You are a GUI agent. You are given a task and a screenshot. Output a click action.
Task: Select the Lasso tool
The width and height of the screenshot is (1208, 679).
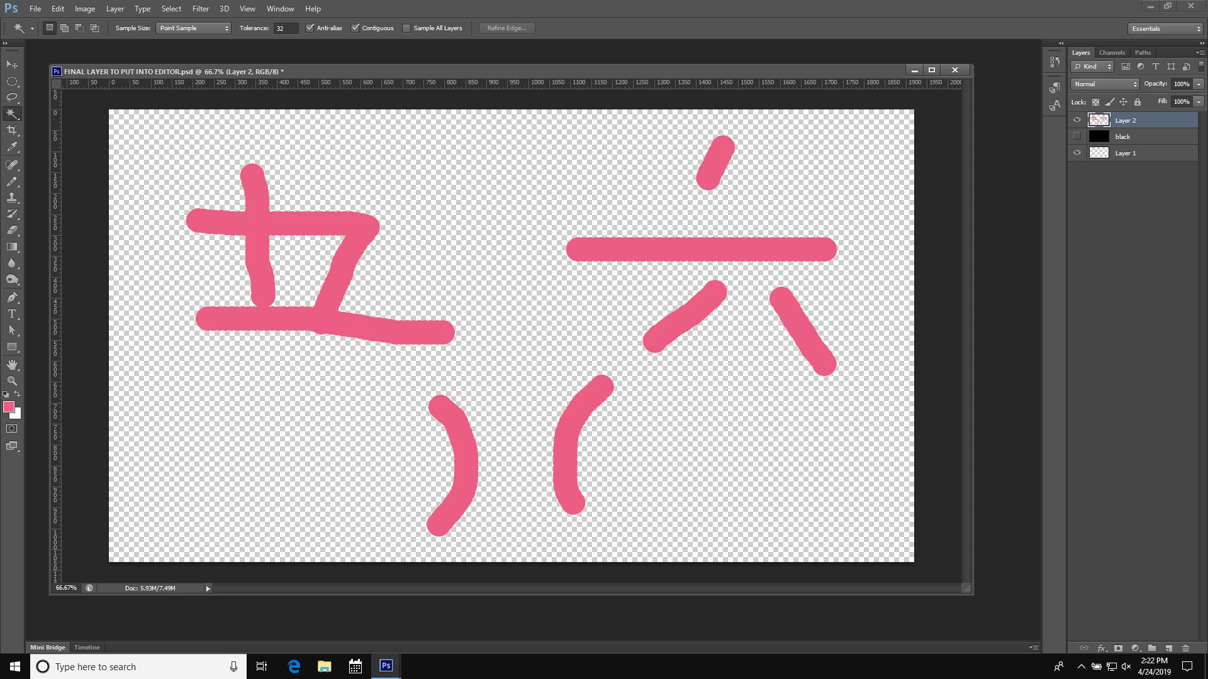pos(12,97)
